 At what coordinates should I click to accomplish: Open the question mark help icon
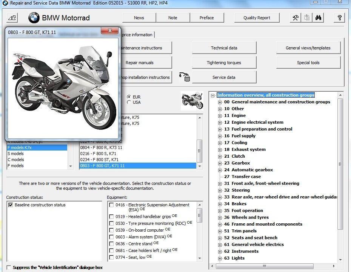339,18
